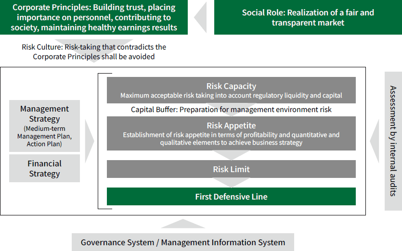Click the left arrow beside internal audits box
The image size is (402, 251).
(376, 141)
